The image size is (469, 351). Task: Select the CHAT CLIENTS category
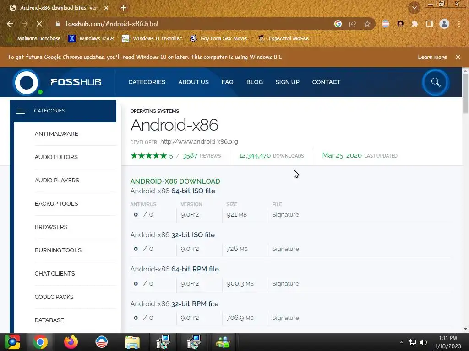point(55,273)
